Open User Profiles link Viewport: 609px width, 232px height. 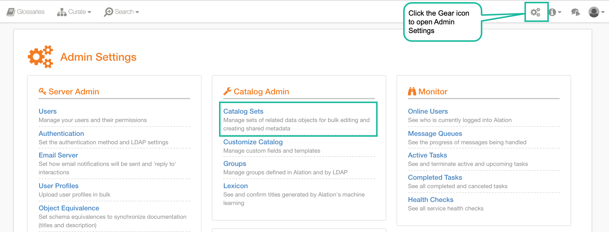click(59, 186)
